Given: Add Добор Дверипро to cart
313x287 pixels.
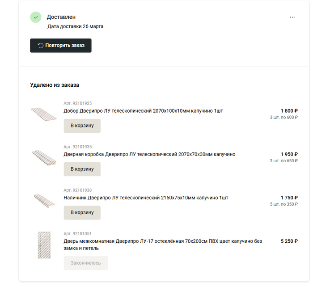Looking at the screenshot, I should 82,126.
